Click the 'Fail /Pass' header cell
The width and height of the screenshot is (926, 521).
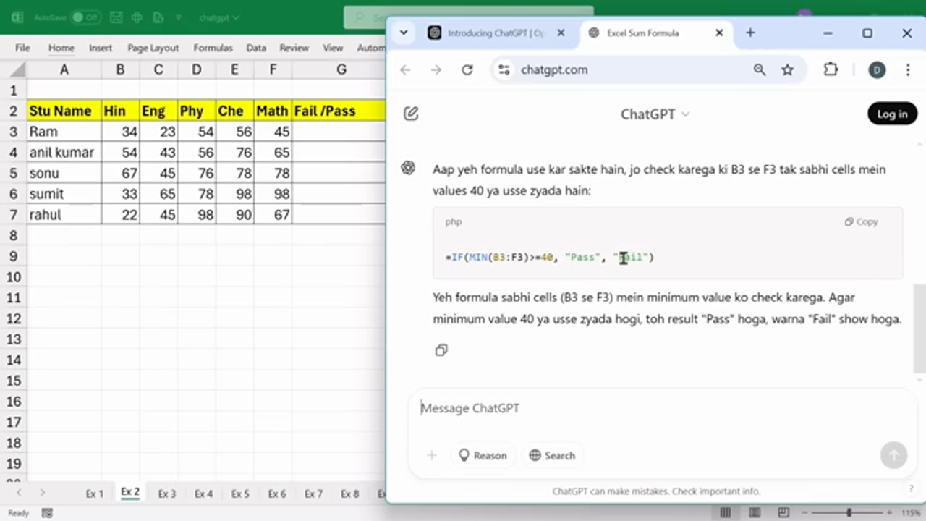pos(339,111)
